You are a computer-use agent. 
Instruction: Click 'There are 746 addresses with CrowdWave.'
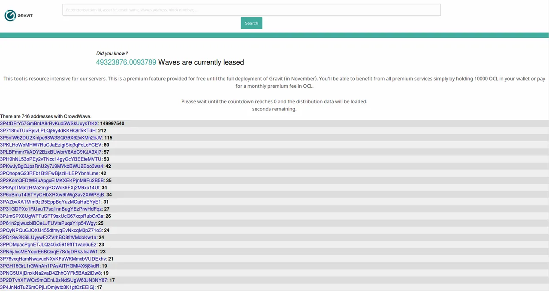[46, 116]
